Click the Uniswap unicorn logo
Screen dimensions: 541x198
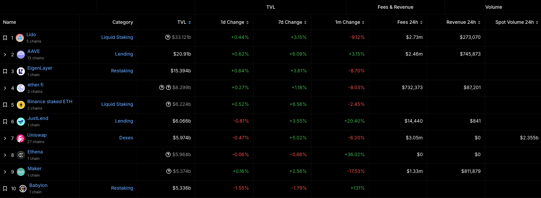click(x=21, y=138)
